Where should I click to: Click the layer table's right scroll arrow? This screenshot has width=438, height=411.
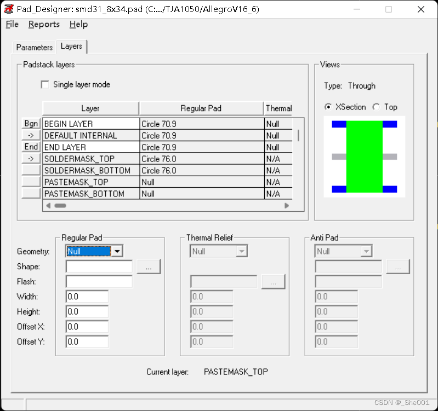pos(286,206)
